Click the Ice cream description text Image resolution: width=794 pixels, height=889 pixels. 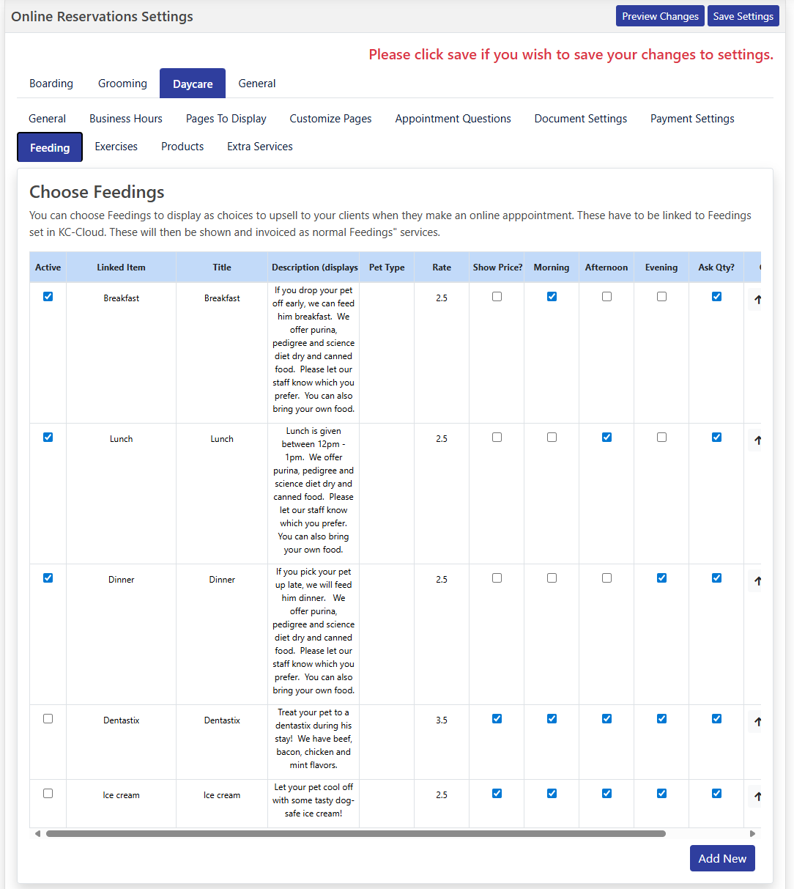coord(313,800)
